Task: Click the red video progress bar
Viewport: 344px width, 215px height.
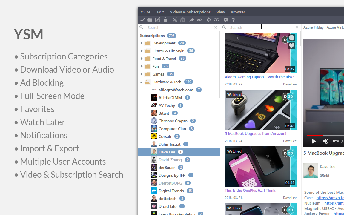Action: click(315, 135)
